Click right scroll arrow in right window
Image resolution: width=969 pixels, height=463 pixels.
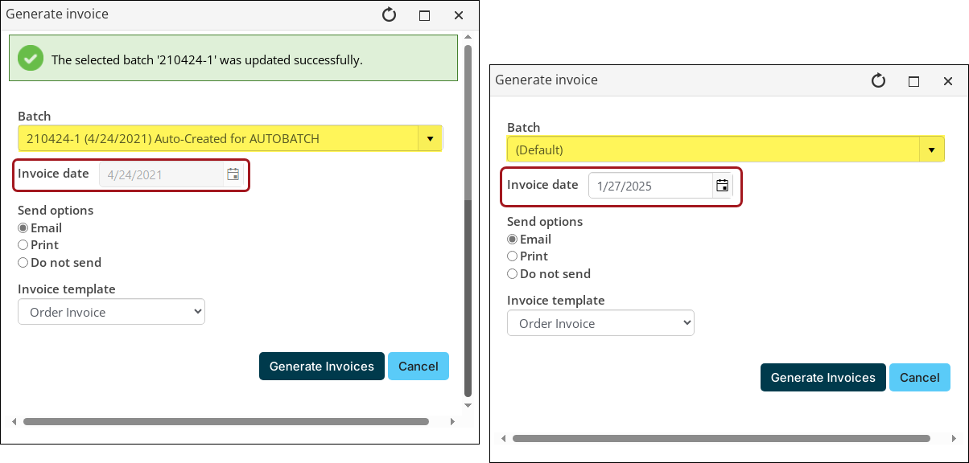pyautogui.click(x=954, y=439)
